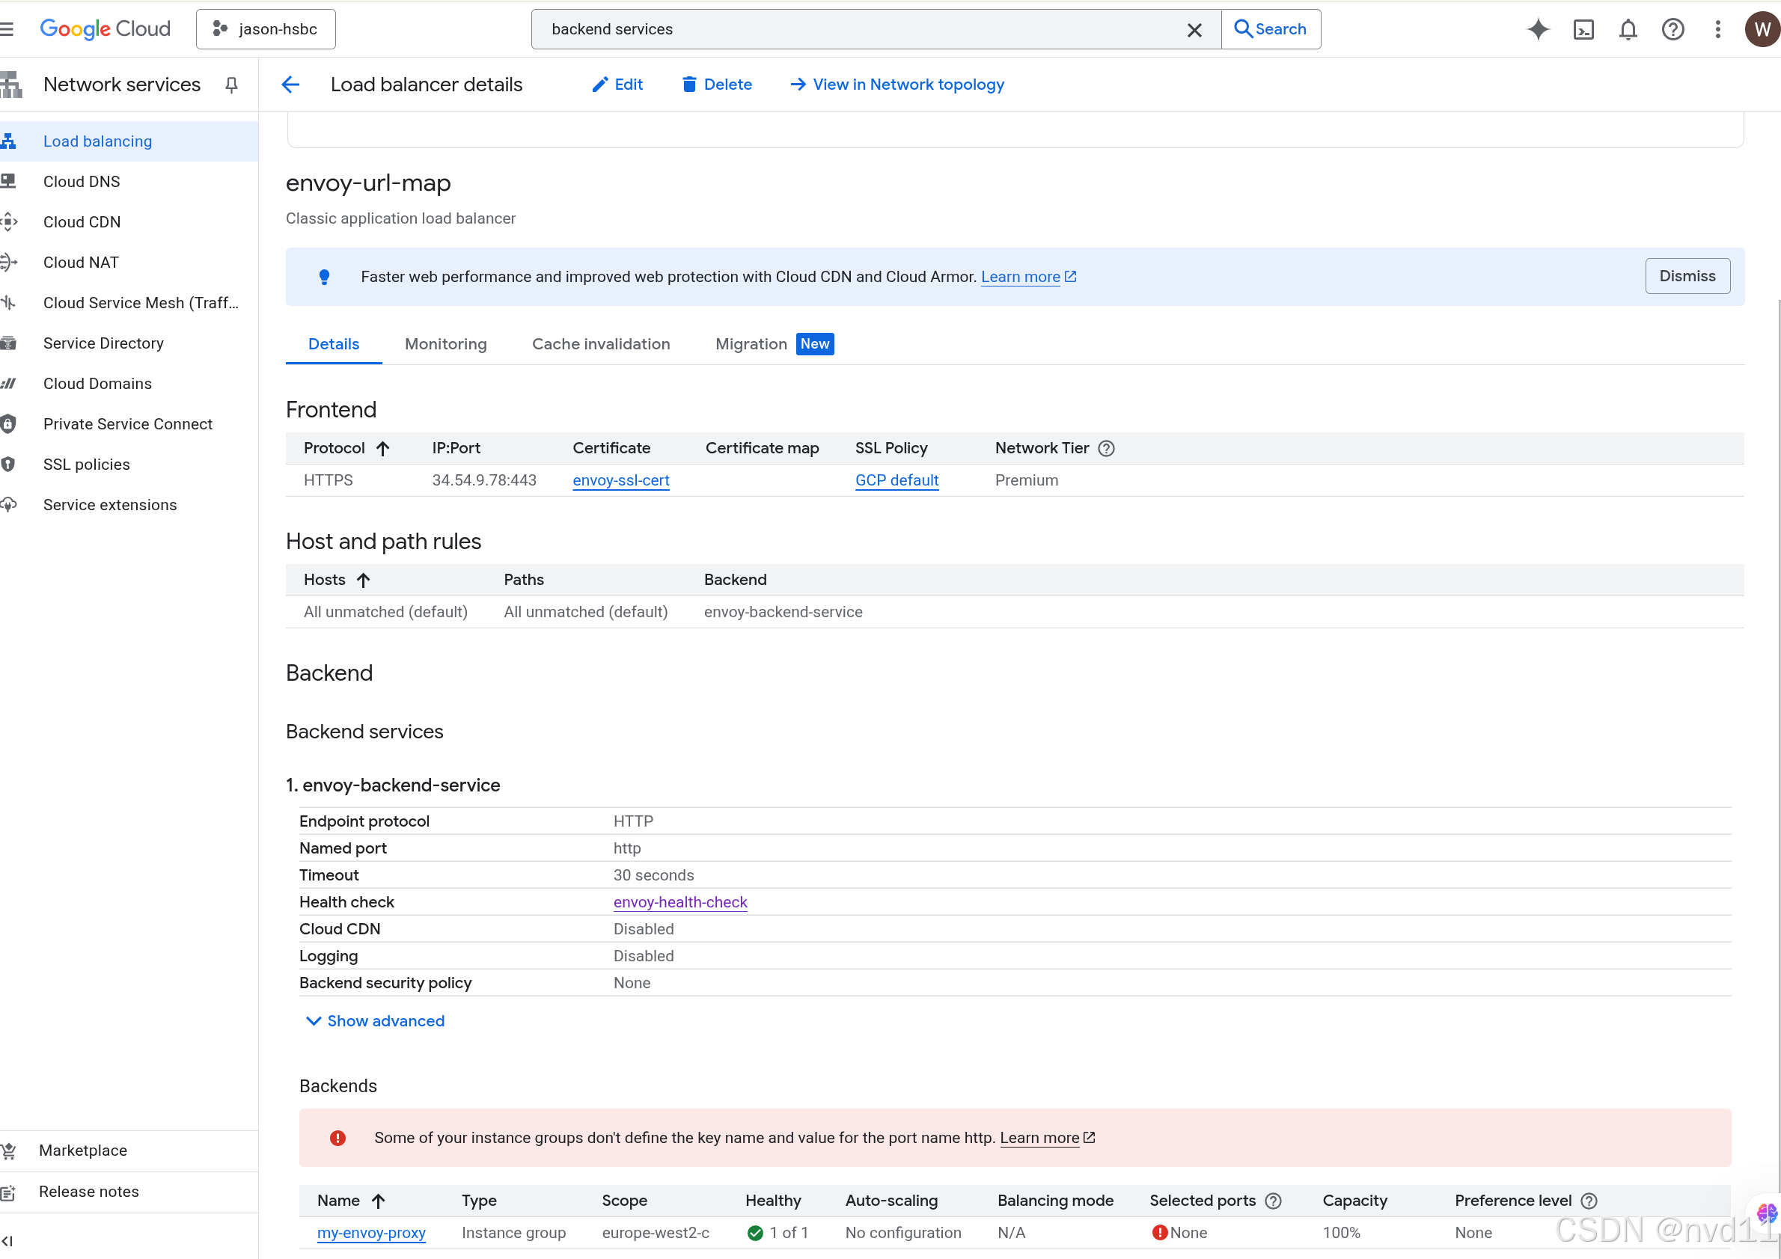Switch to the Monitoring tab
This screenshot has width=1781, height=1259.
(x=445, y=344)
